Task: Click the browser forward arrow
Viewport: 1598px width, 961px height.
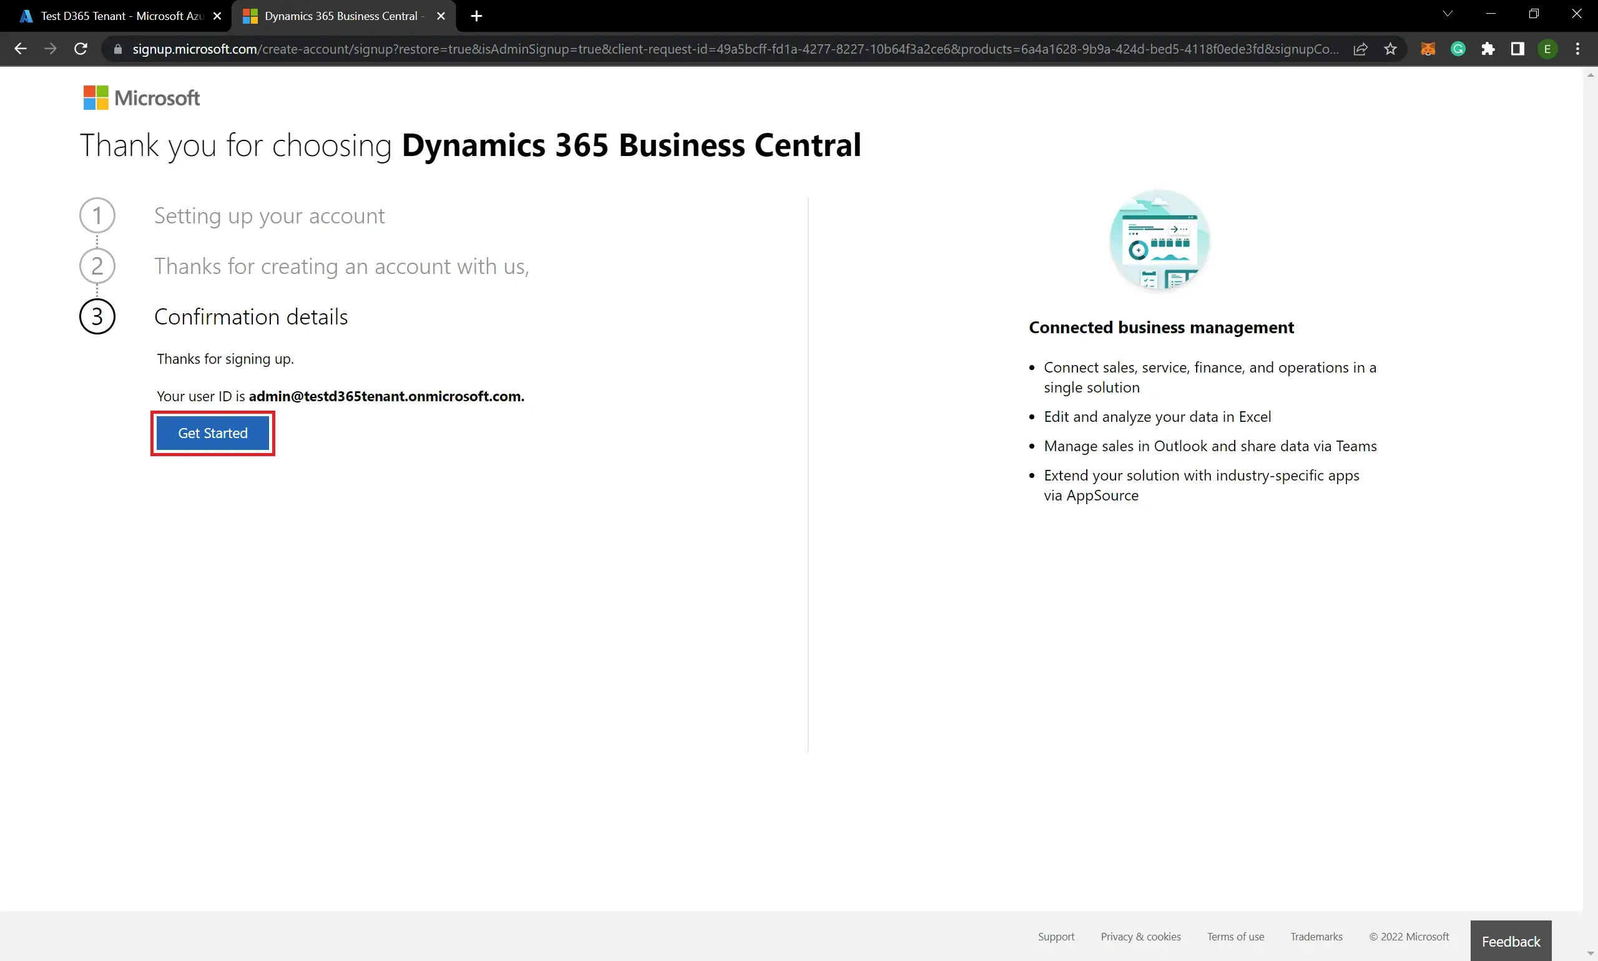Action: 51,49
